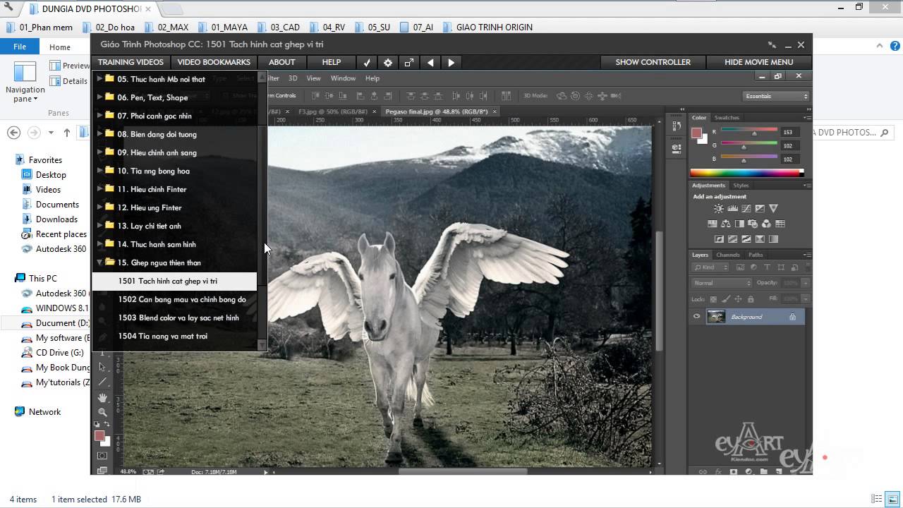The width and height of the screenshot is (903, 508).
Task: Play lesson '1502 Can bang mau va chinh bong do'
Action: point(182,299)
